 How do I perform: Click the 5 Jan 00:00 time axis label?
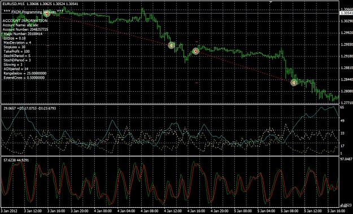[243, 211]
